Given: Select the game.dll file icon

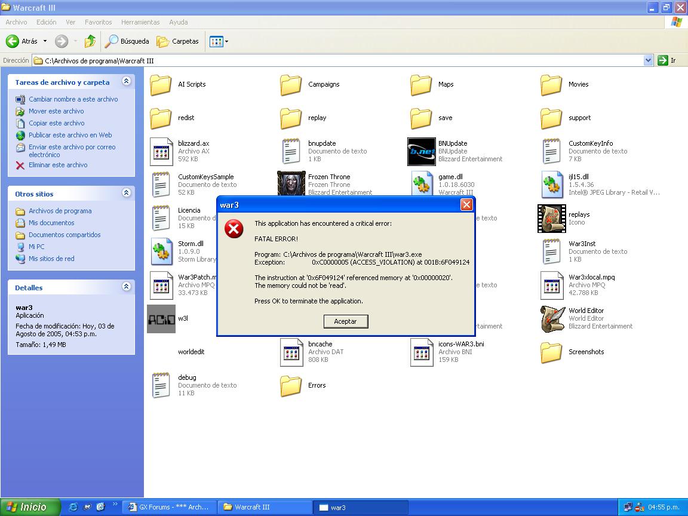Looking at the screenshot, I should [x=422, y=183].
